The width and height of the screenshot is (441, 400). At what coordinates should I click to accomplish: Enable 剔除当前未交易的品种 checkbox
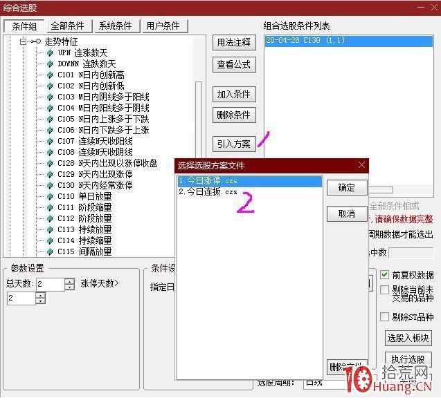pyautogui.click(x=384, y=289)
